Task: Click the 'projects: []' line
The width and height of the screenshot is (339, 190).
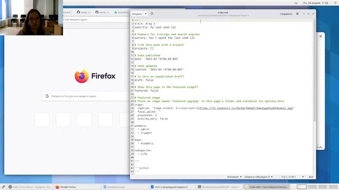Action: tap(144, 49)
